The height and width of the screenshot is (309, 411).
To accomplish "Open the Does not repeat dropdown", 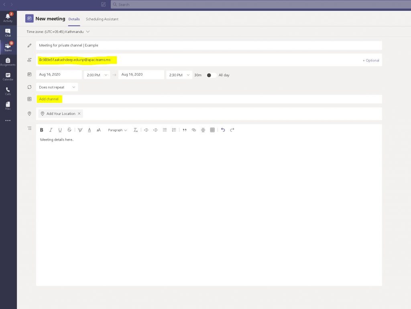I will point(57,87).
